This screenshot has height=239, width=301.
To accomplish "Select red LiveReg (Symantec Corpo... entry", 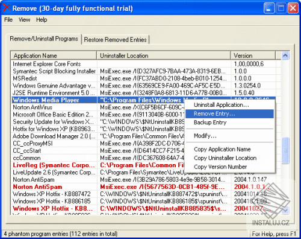I will click(x=54, y=165).
